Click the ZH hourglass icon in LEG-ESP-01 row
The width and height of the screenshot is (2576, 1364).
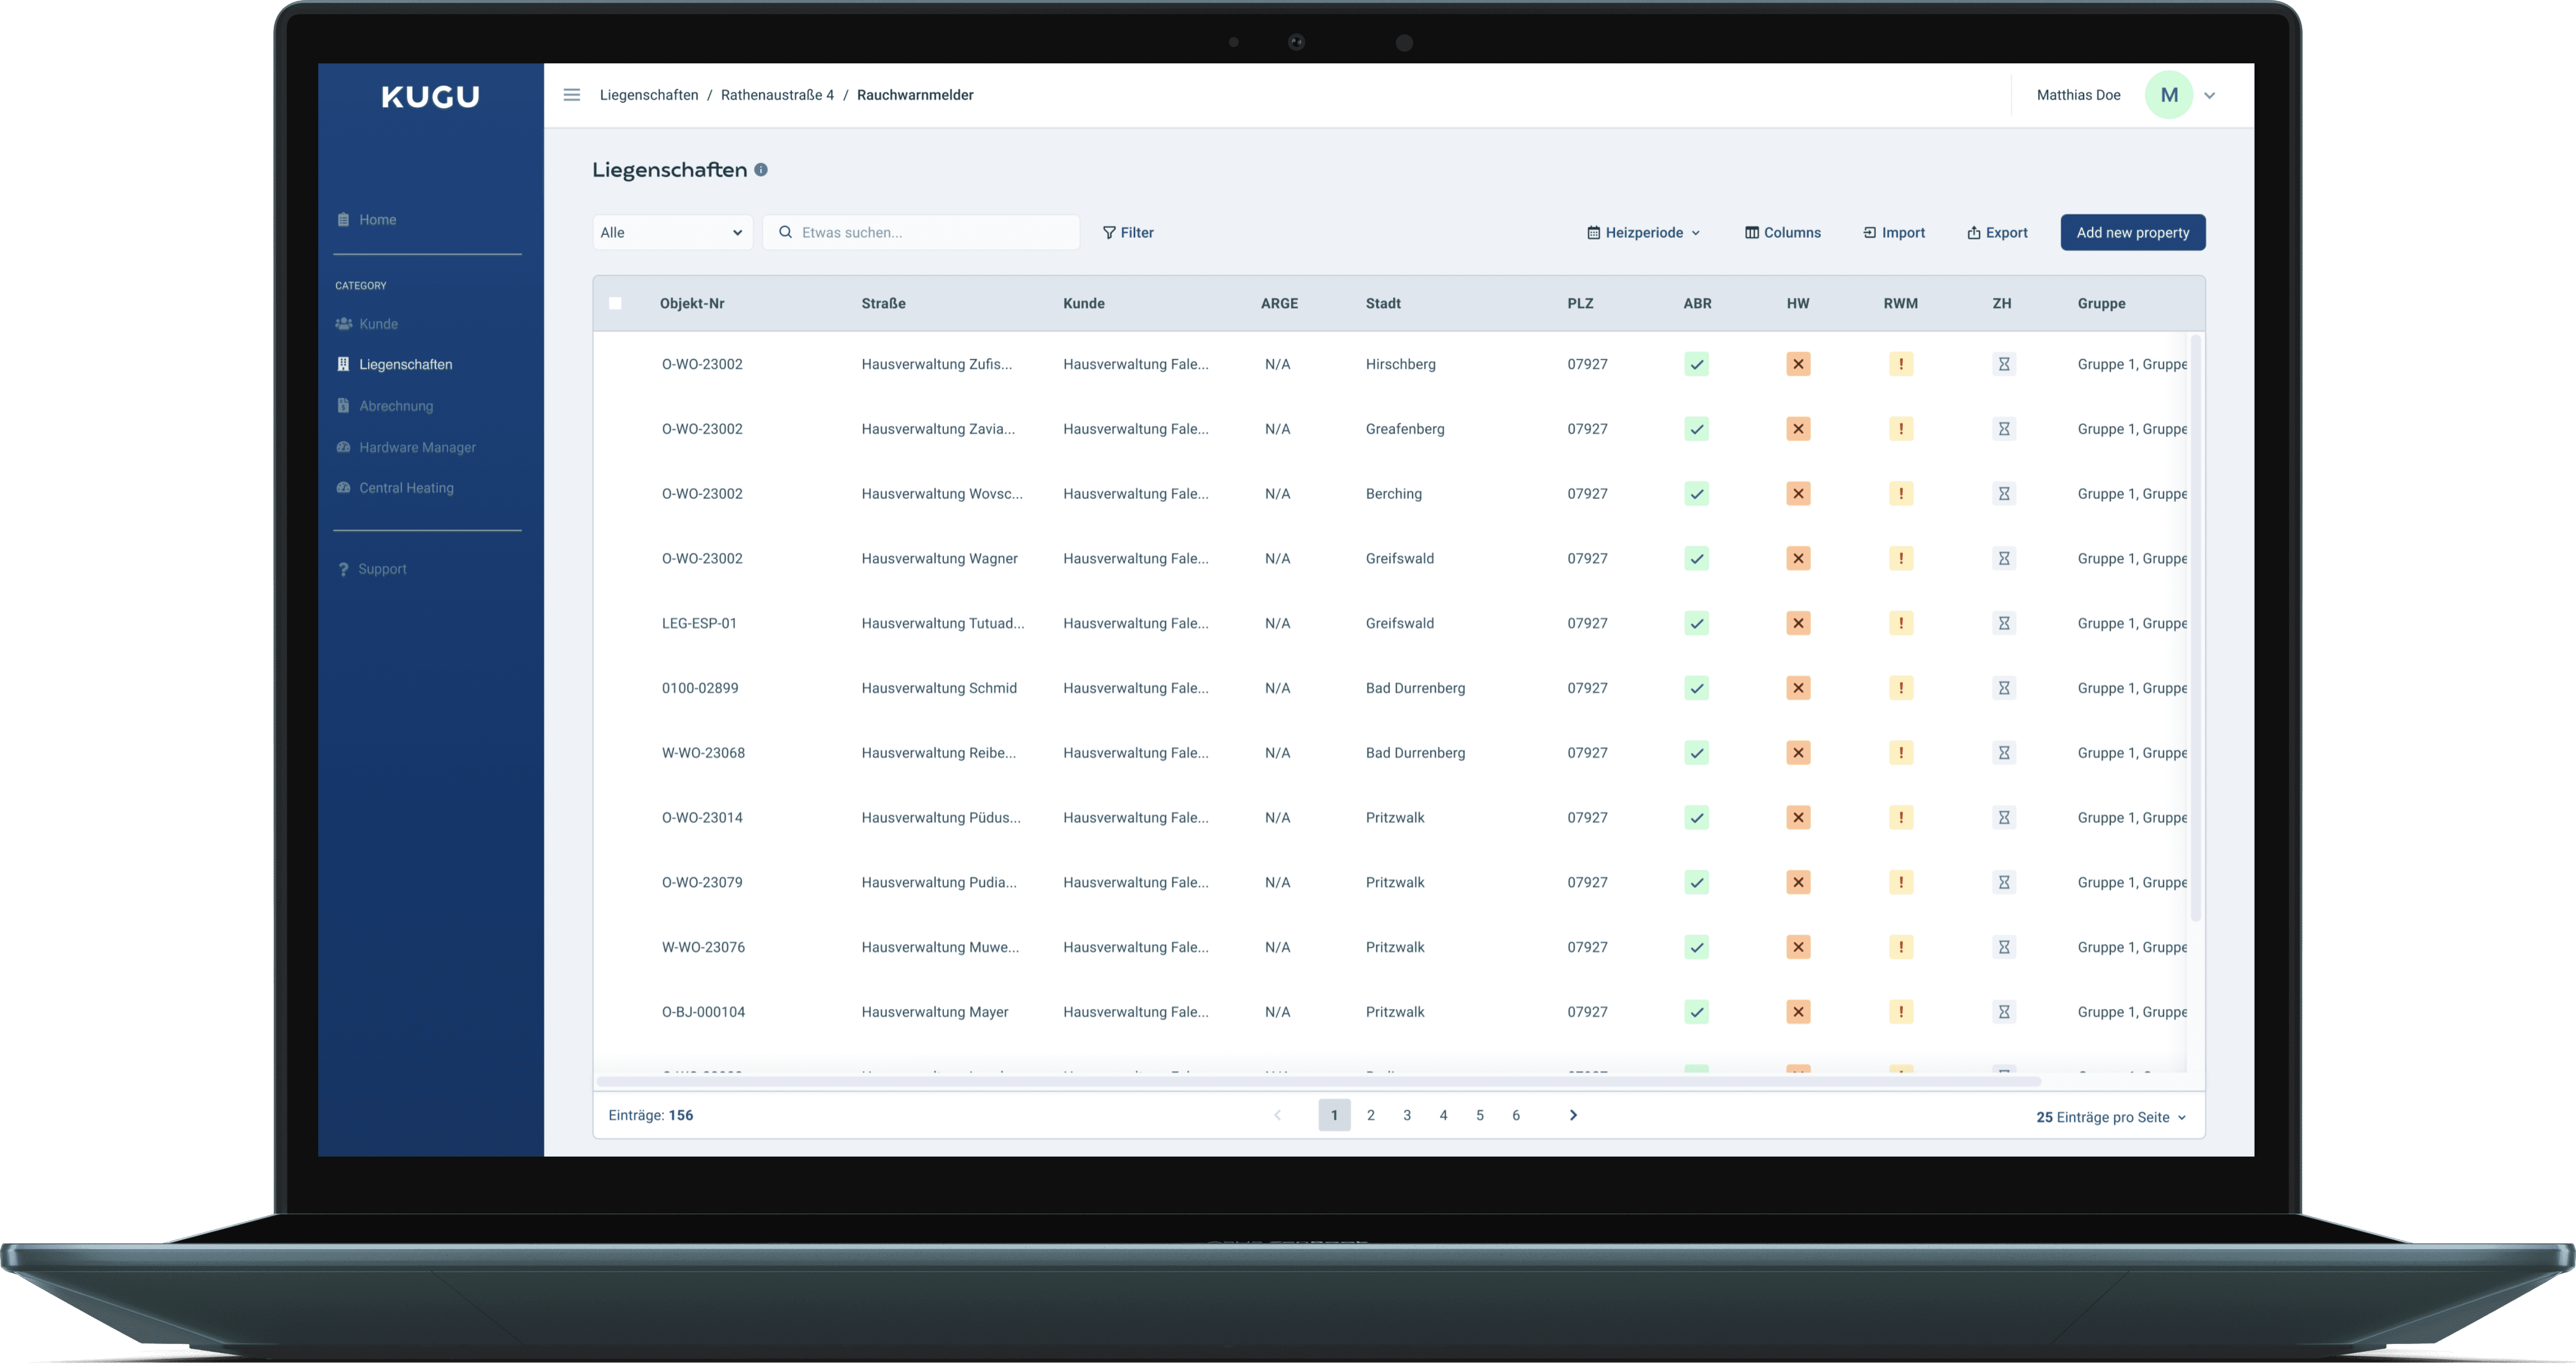(x=2003, y=623)
